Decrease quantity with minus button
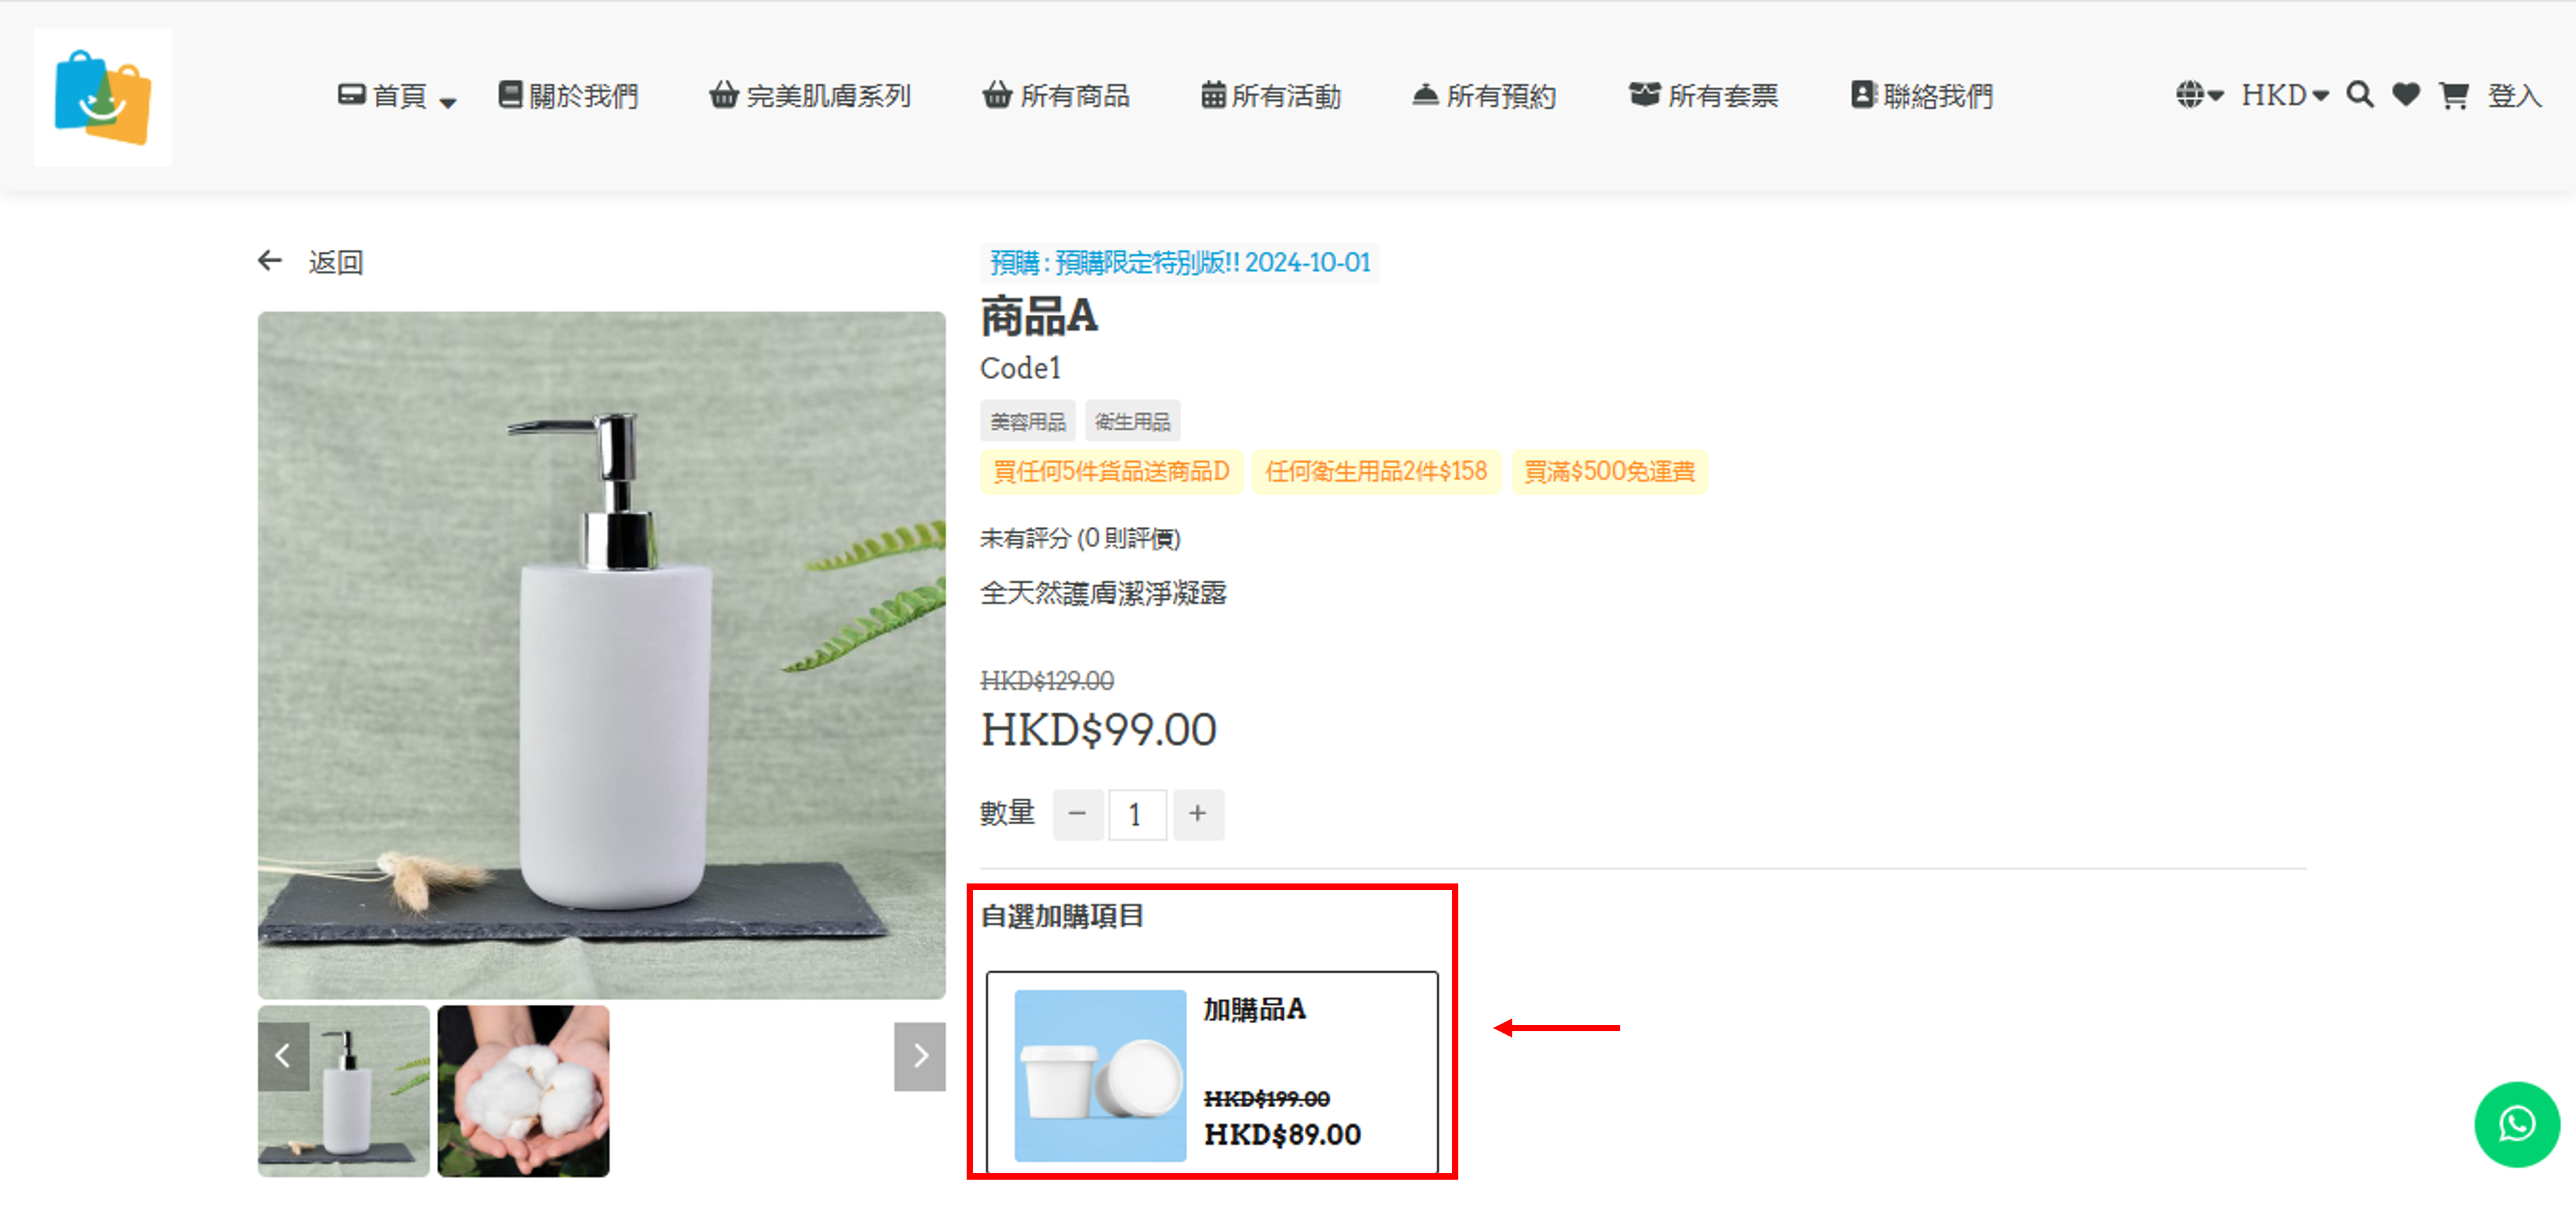Image resolution: width=2576 pixels, height=1206 pixels. click(x=1077, y=814)
